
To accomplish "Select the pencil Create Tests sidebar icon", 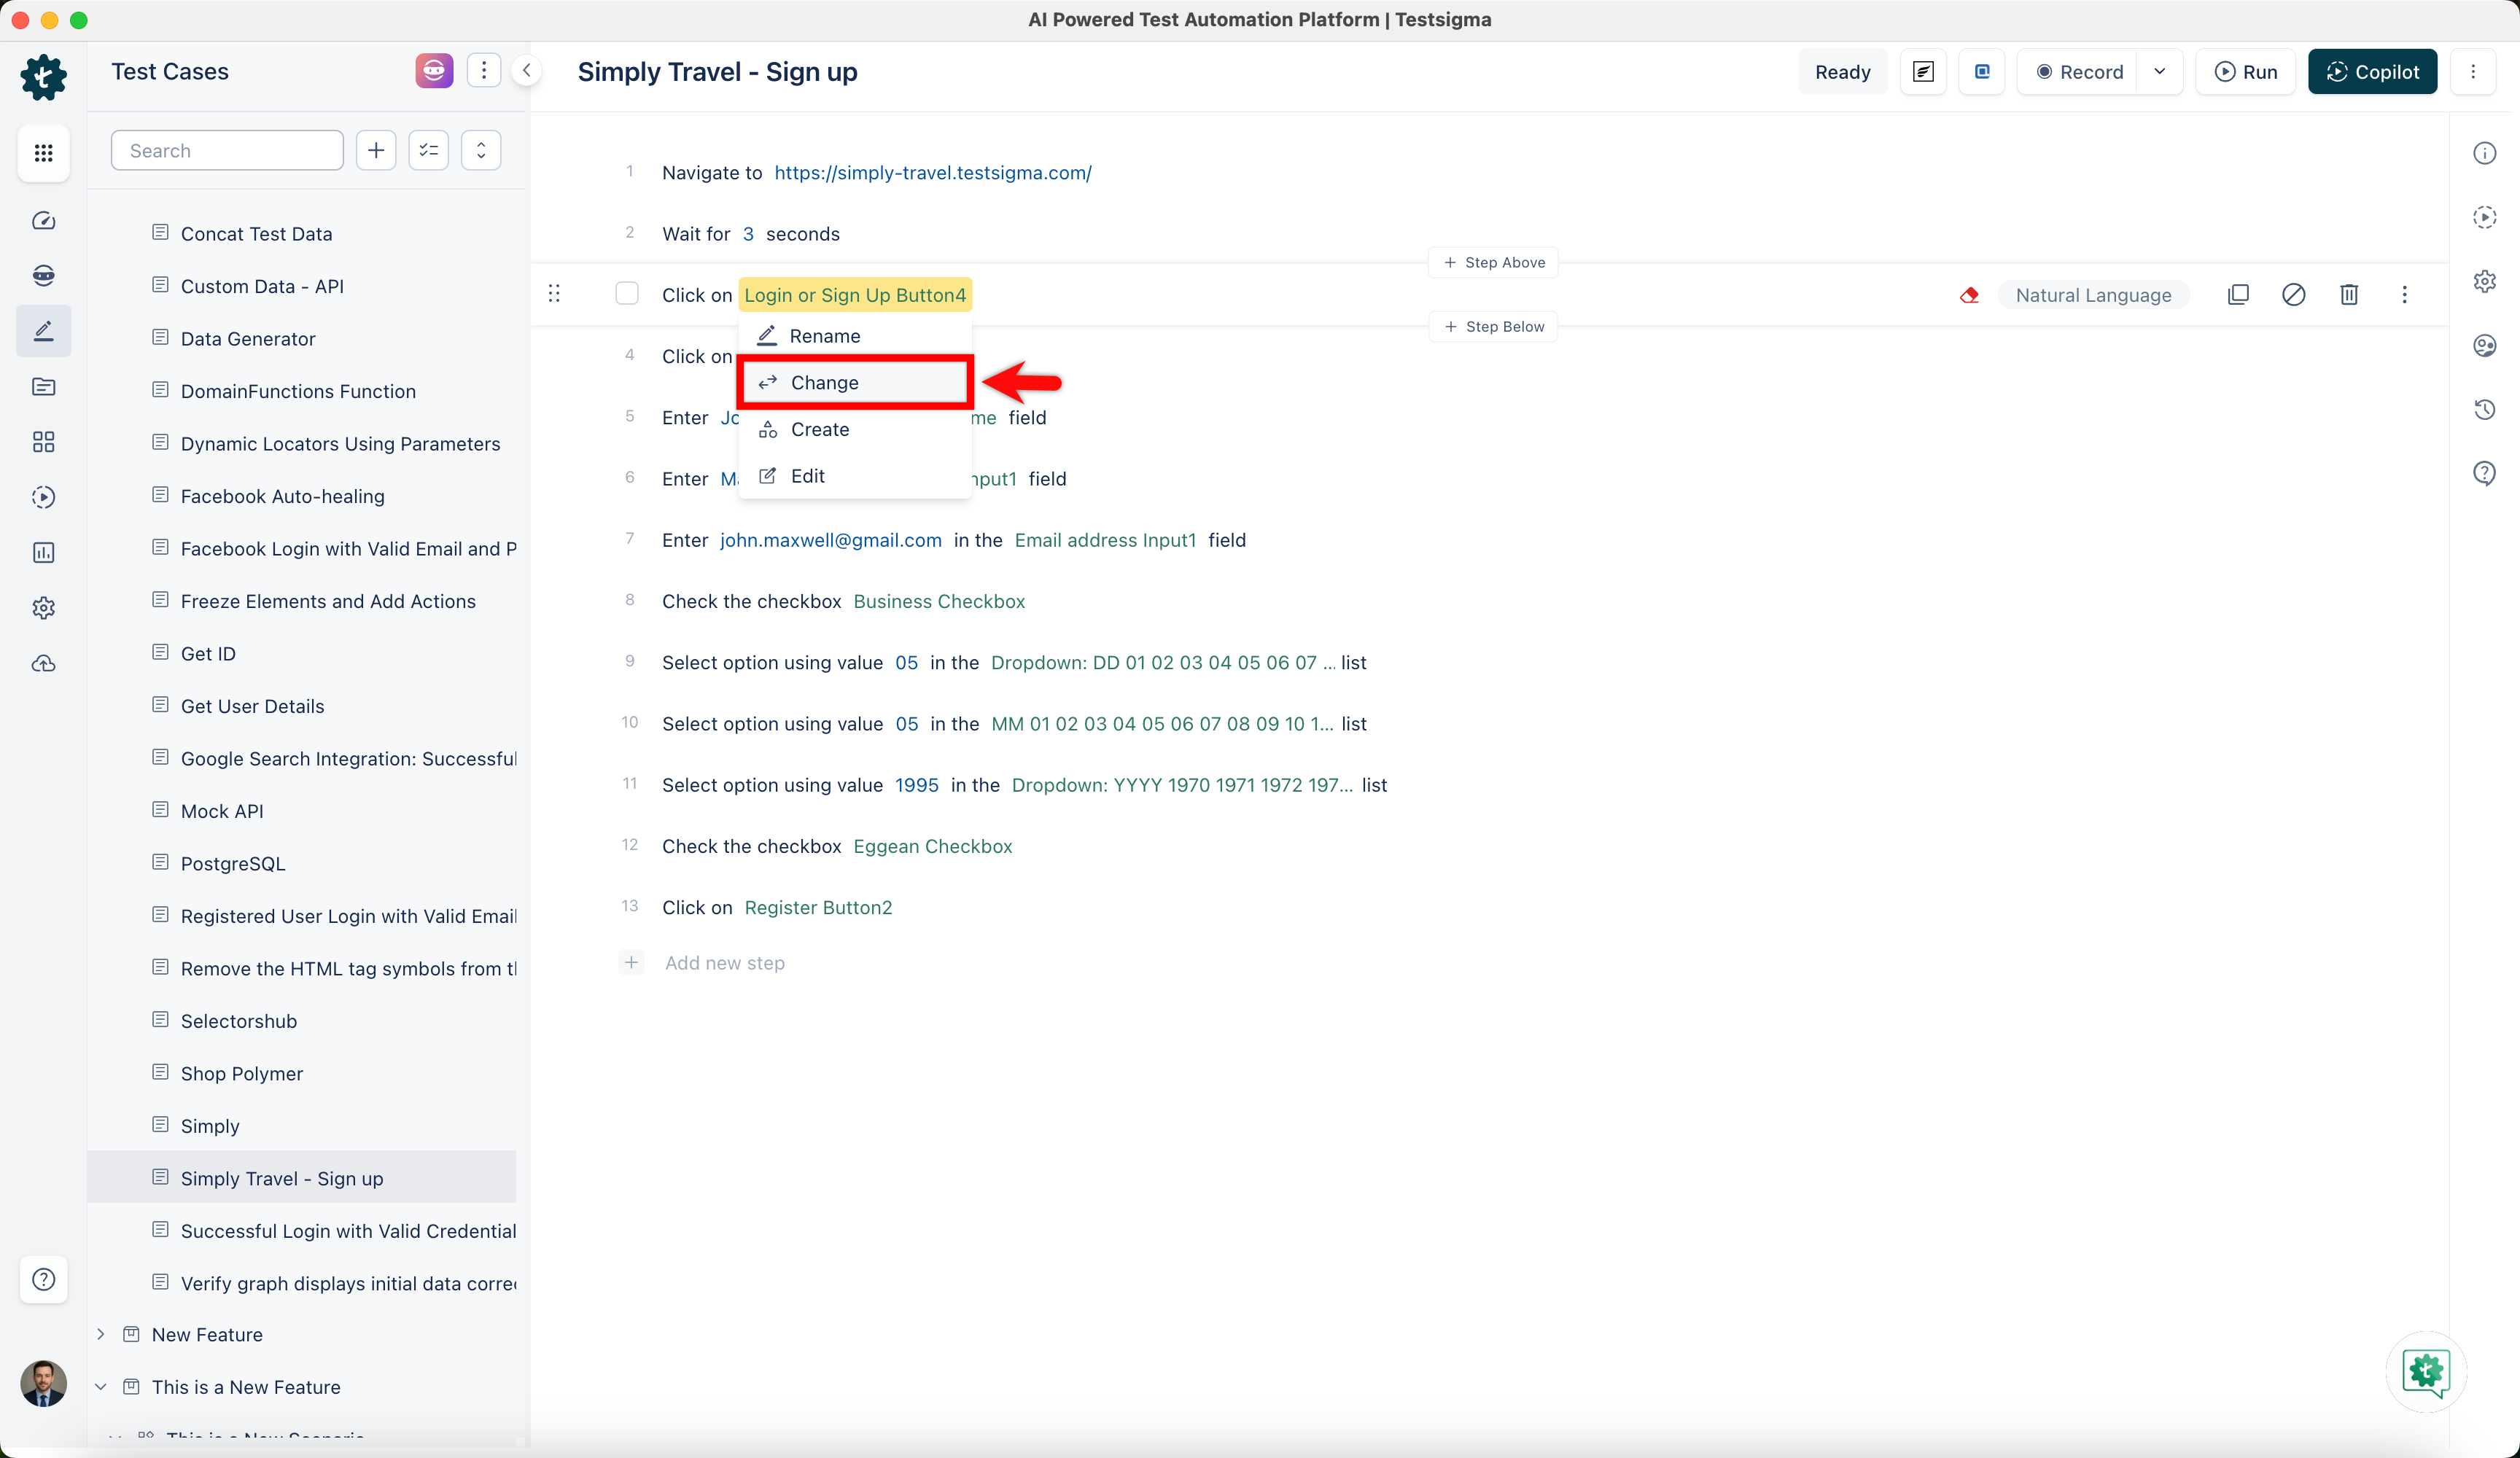I will 43,331.
